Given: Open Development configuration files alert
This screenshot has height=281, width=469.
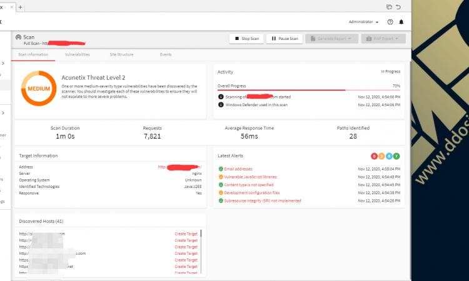Looking at the screenshot, I should point(252,193).
